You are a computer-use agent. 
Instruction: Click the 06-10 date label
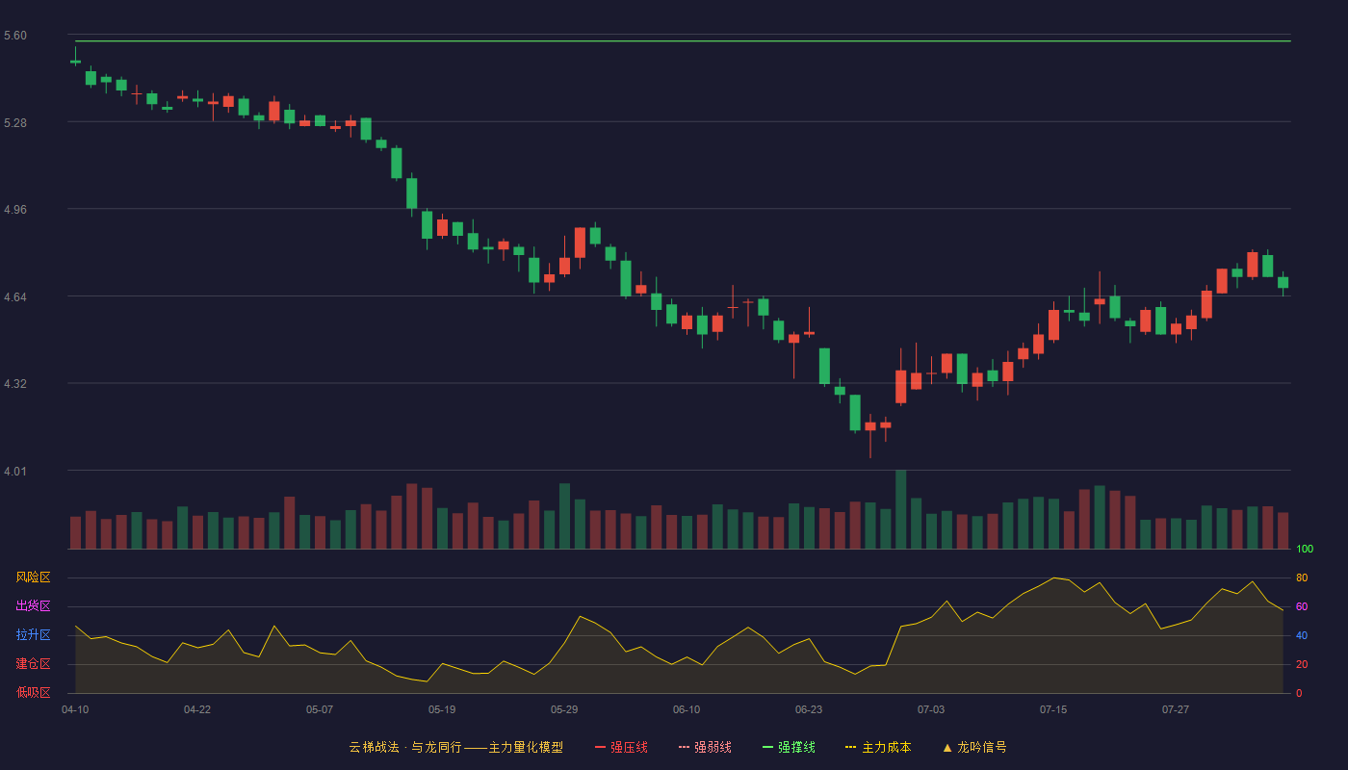pos(687,709)
